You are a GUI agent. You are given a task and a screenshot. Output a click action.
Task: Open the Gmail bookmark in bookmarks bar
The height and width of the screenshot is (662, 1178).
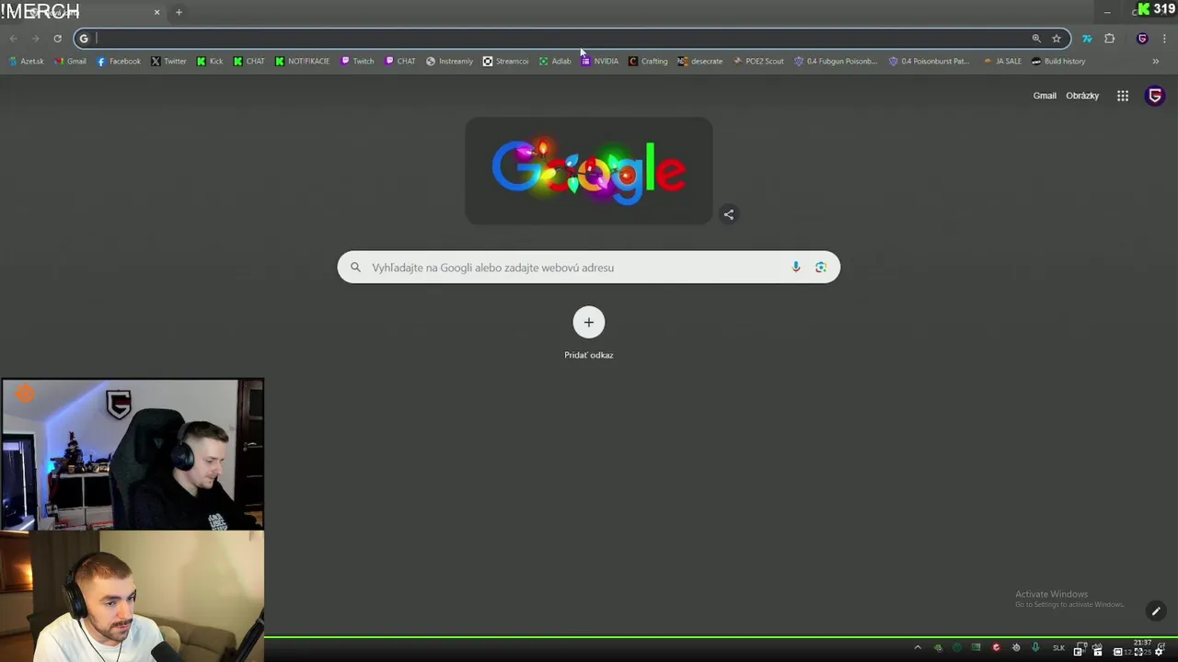coord(71,62)
